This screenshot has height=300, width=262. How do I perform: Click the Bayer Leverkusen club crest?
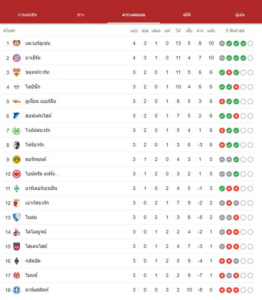click(x=17, y=43)
